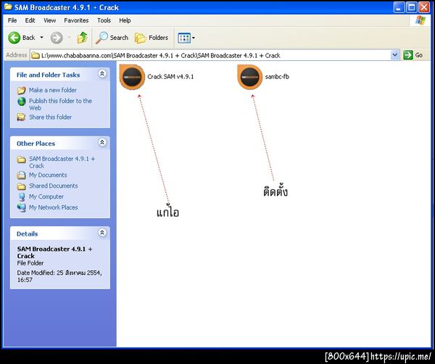Click the Publish to Web globe icon

[x=21, y=102]
